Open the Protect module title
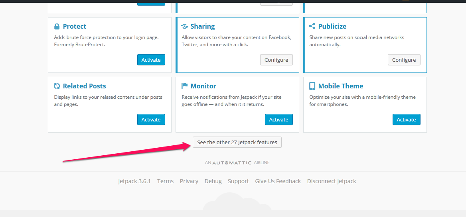This screenshot has height=217, width=466. click(x=75, y=26)
